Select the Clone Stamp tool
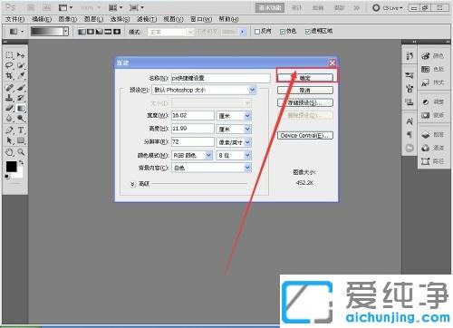Screen dimensions: 453x328 tap(9, 98)
